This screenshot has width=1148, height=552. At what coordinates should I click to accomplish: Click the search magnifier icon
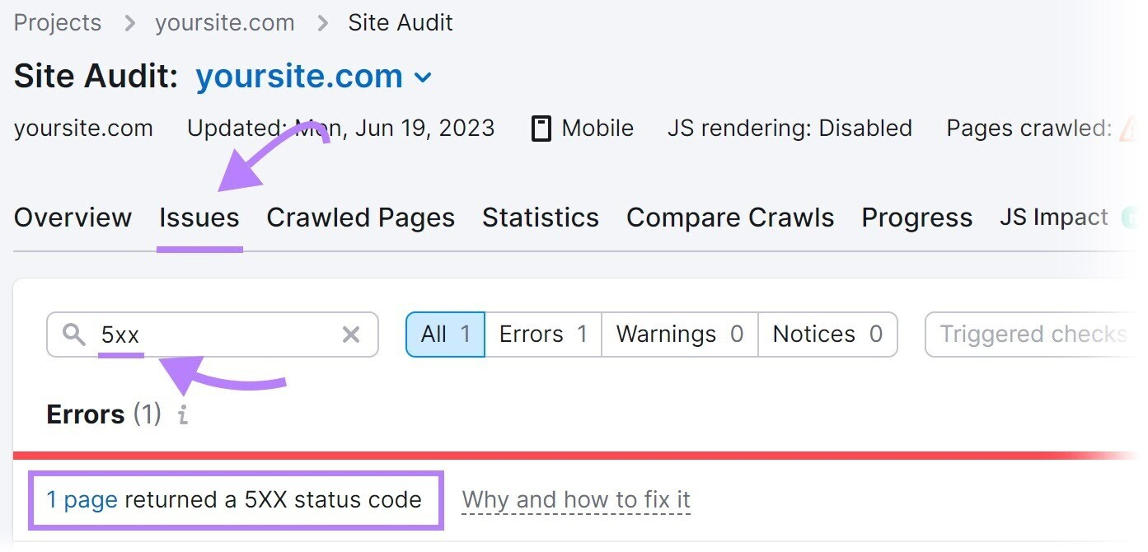[73, 334]
